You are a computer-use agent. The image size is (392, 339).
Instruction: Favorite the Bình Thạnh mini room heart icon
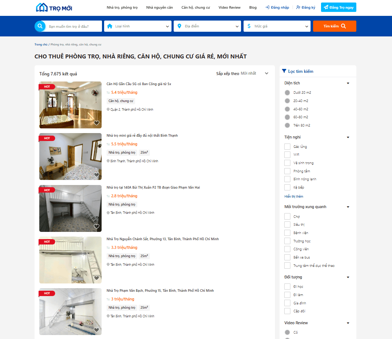97,175
